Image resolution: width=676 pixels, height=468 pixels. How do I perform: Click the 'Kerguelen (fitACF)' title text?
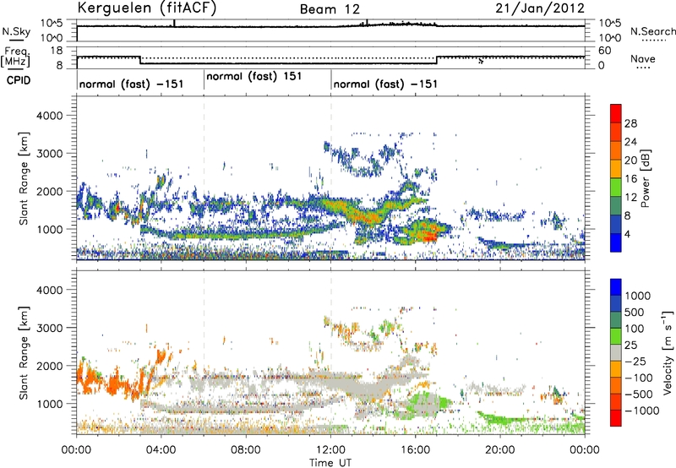tap(146, 8)
